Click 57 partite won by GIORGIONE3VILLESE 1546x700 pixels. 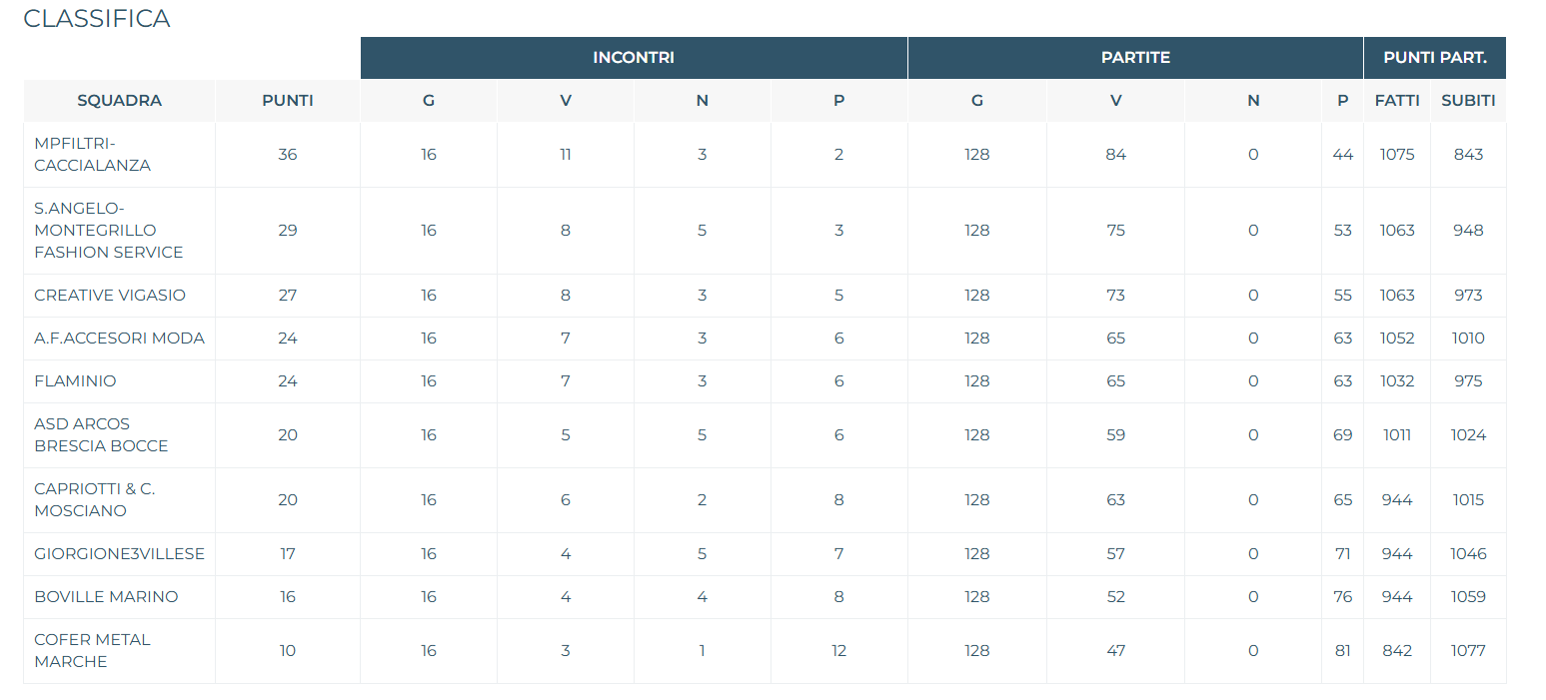pos(1116,554)
